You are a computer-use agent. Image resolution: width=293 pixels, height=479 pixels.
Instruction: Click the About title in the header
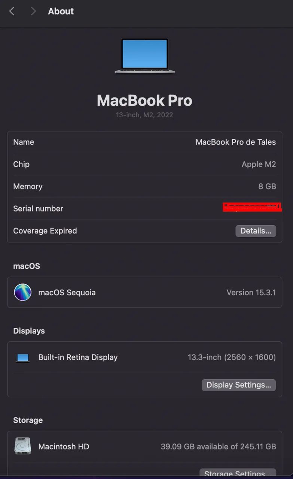click(x=61, y=11)
